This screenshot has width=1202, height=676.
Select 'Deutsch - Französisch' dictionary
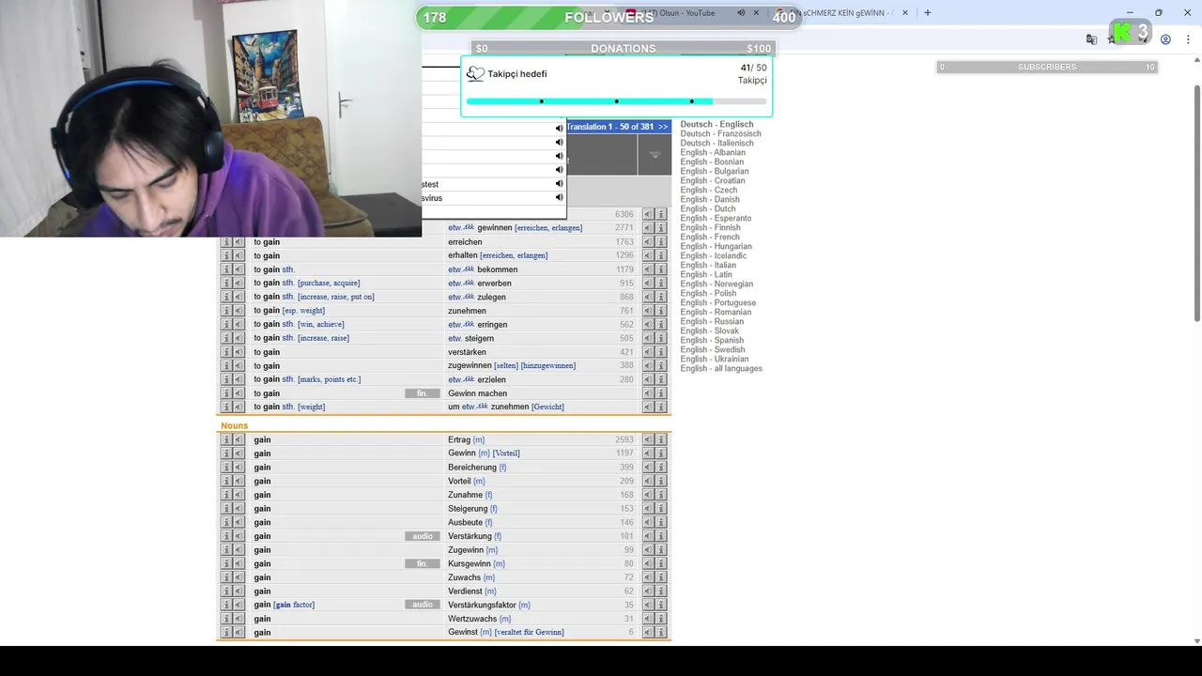720,133
